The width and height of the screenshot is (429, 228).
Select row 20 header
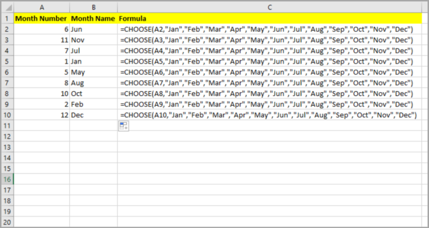[7, 222]
